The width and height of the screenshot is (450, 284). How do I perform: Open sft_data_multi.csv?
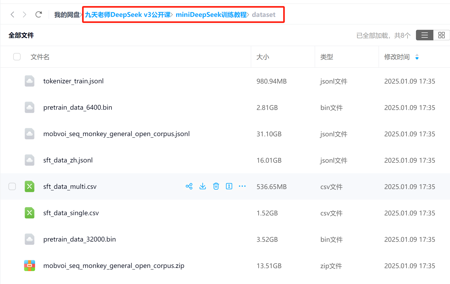tap(70, 186)
